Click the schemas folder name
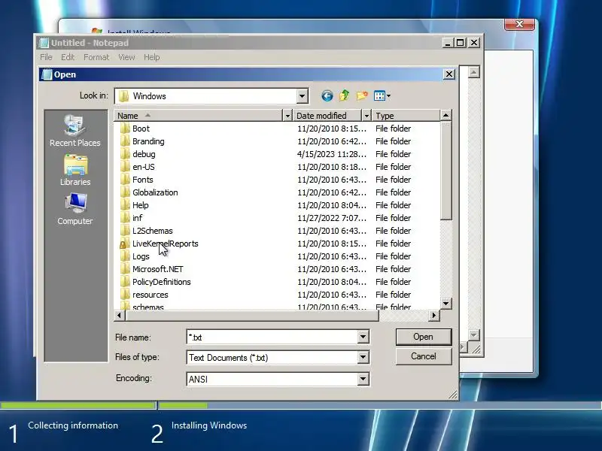Screen dimensions: 602x451 (x=148, y=307)
